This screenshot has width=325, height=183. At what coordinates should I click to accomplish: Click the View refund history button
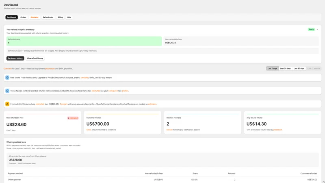click(x=35, y=58)
